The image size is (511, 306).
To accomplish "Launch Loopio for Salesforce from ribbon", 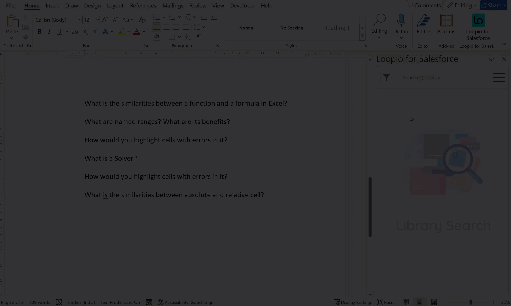I will [478, 27].
